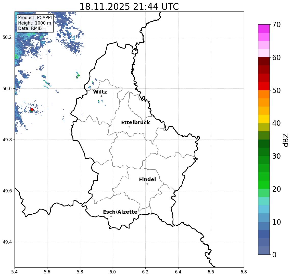Click the title timestamp 18.11.2025 21:44 UTC

pos(129,7)
